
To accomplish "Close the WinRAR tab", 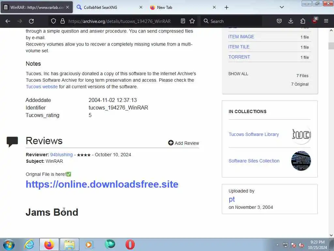I will pyautogui.click(x=68, y=7).
